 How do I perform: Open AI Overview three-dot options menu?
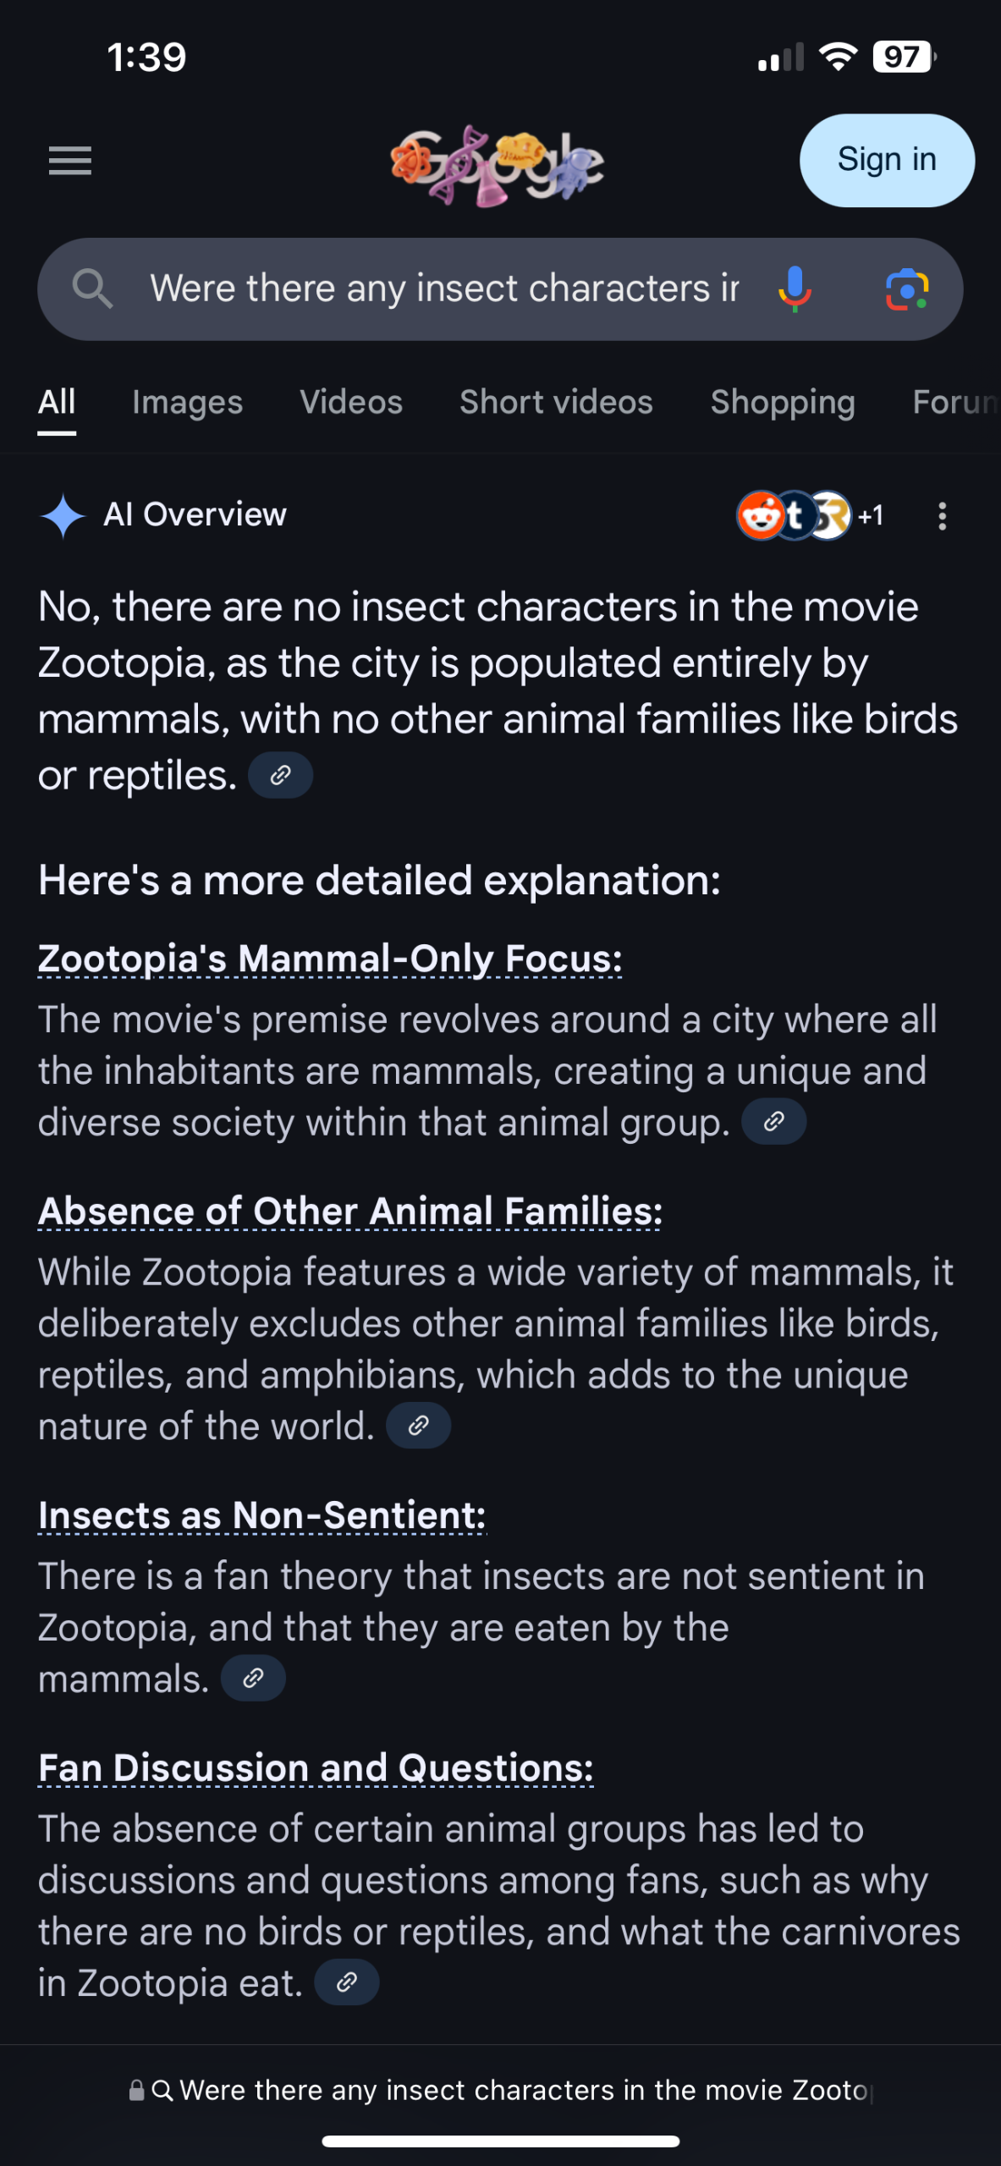click(942, 516)
